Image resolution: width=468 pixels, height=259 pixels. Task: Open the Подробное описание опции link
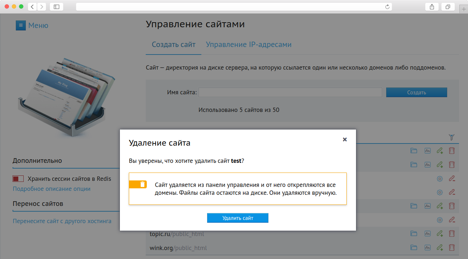pyautogui.click(x=52, y=189)
